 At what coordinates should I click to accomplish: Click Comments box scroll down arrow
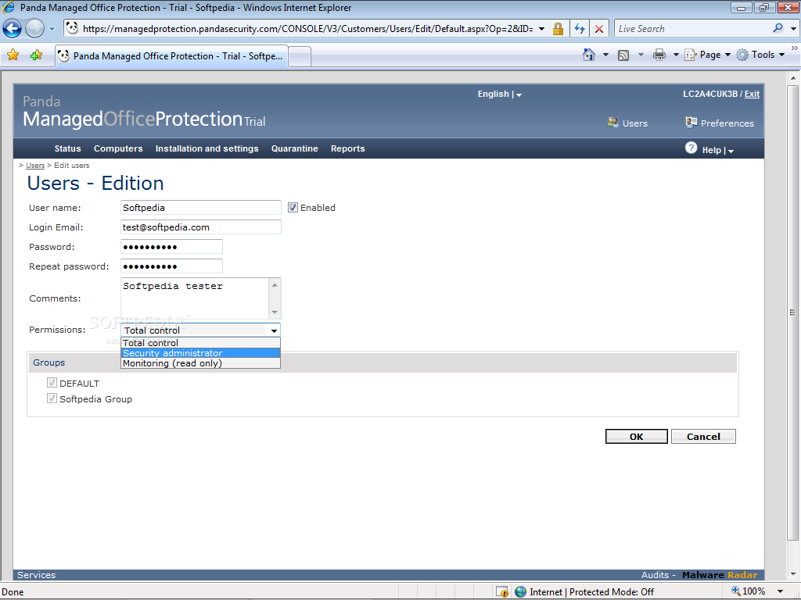tap(275, 312)
